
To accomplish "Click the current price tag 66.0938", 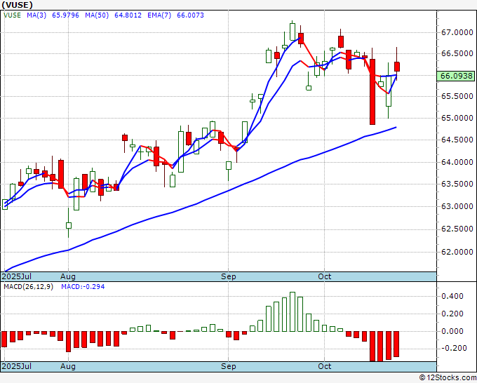I will coord(455,76).
